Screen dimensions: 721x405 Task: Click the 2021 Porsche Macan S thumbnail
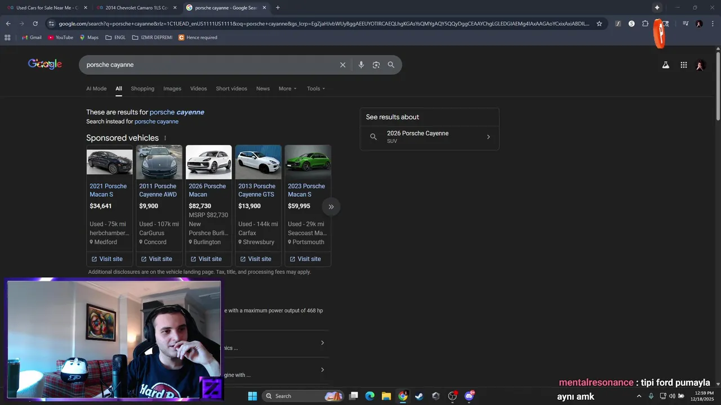click(110, 162)
